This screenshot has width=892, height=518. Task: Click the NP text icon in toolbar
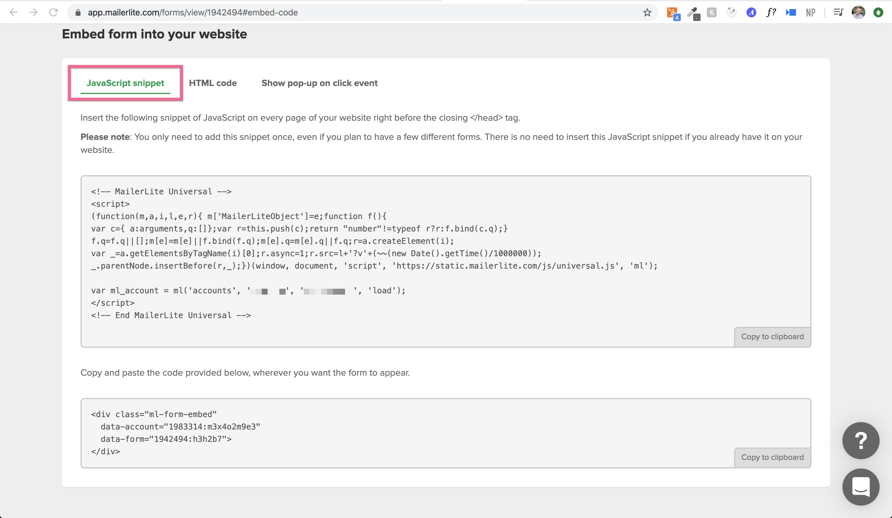click(x=811, y=12)
